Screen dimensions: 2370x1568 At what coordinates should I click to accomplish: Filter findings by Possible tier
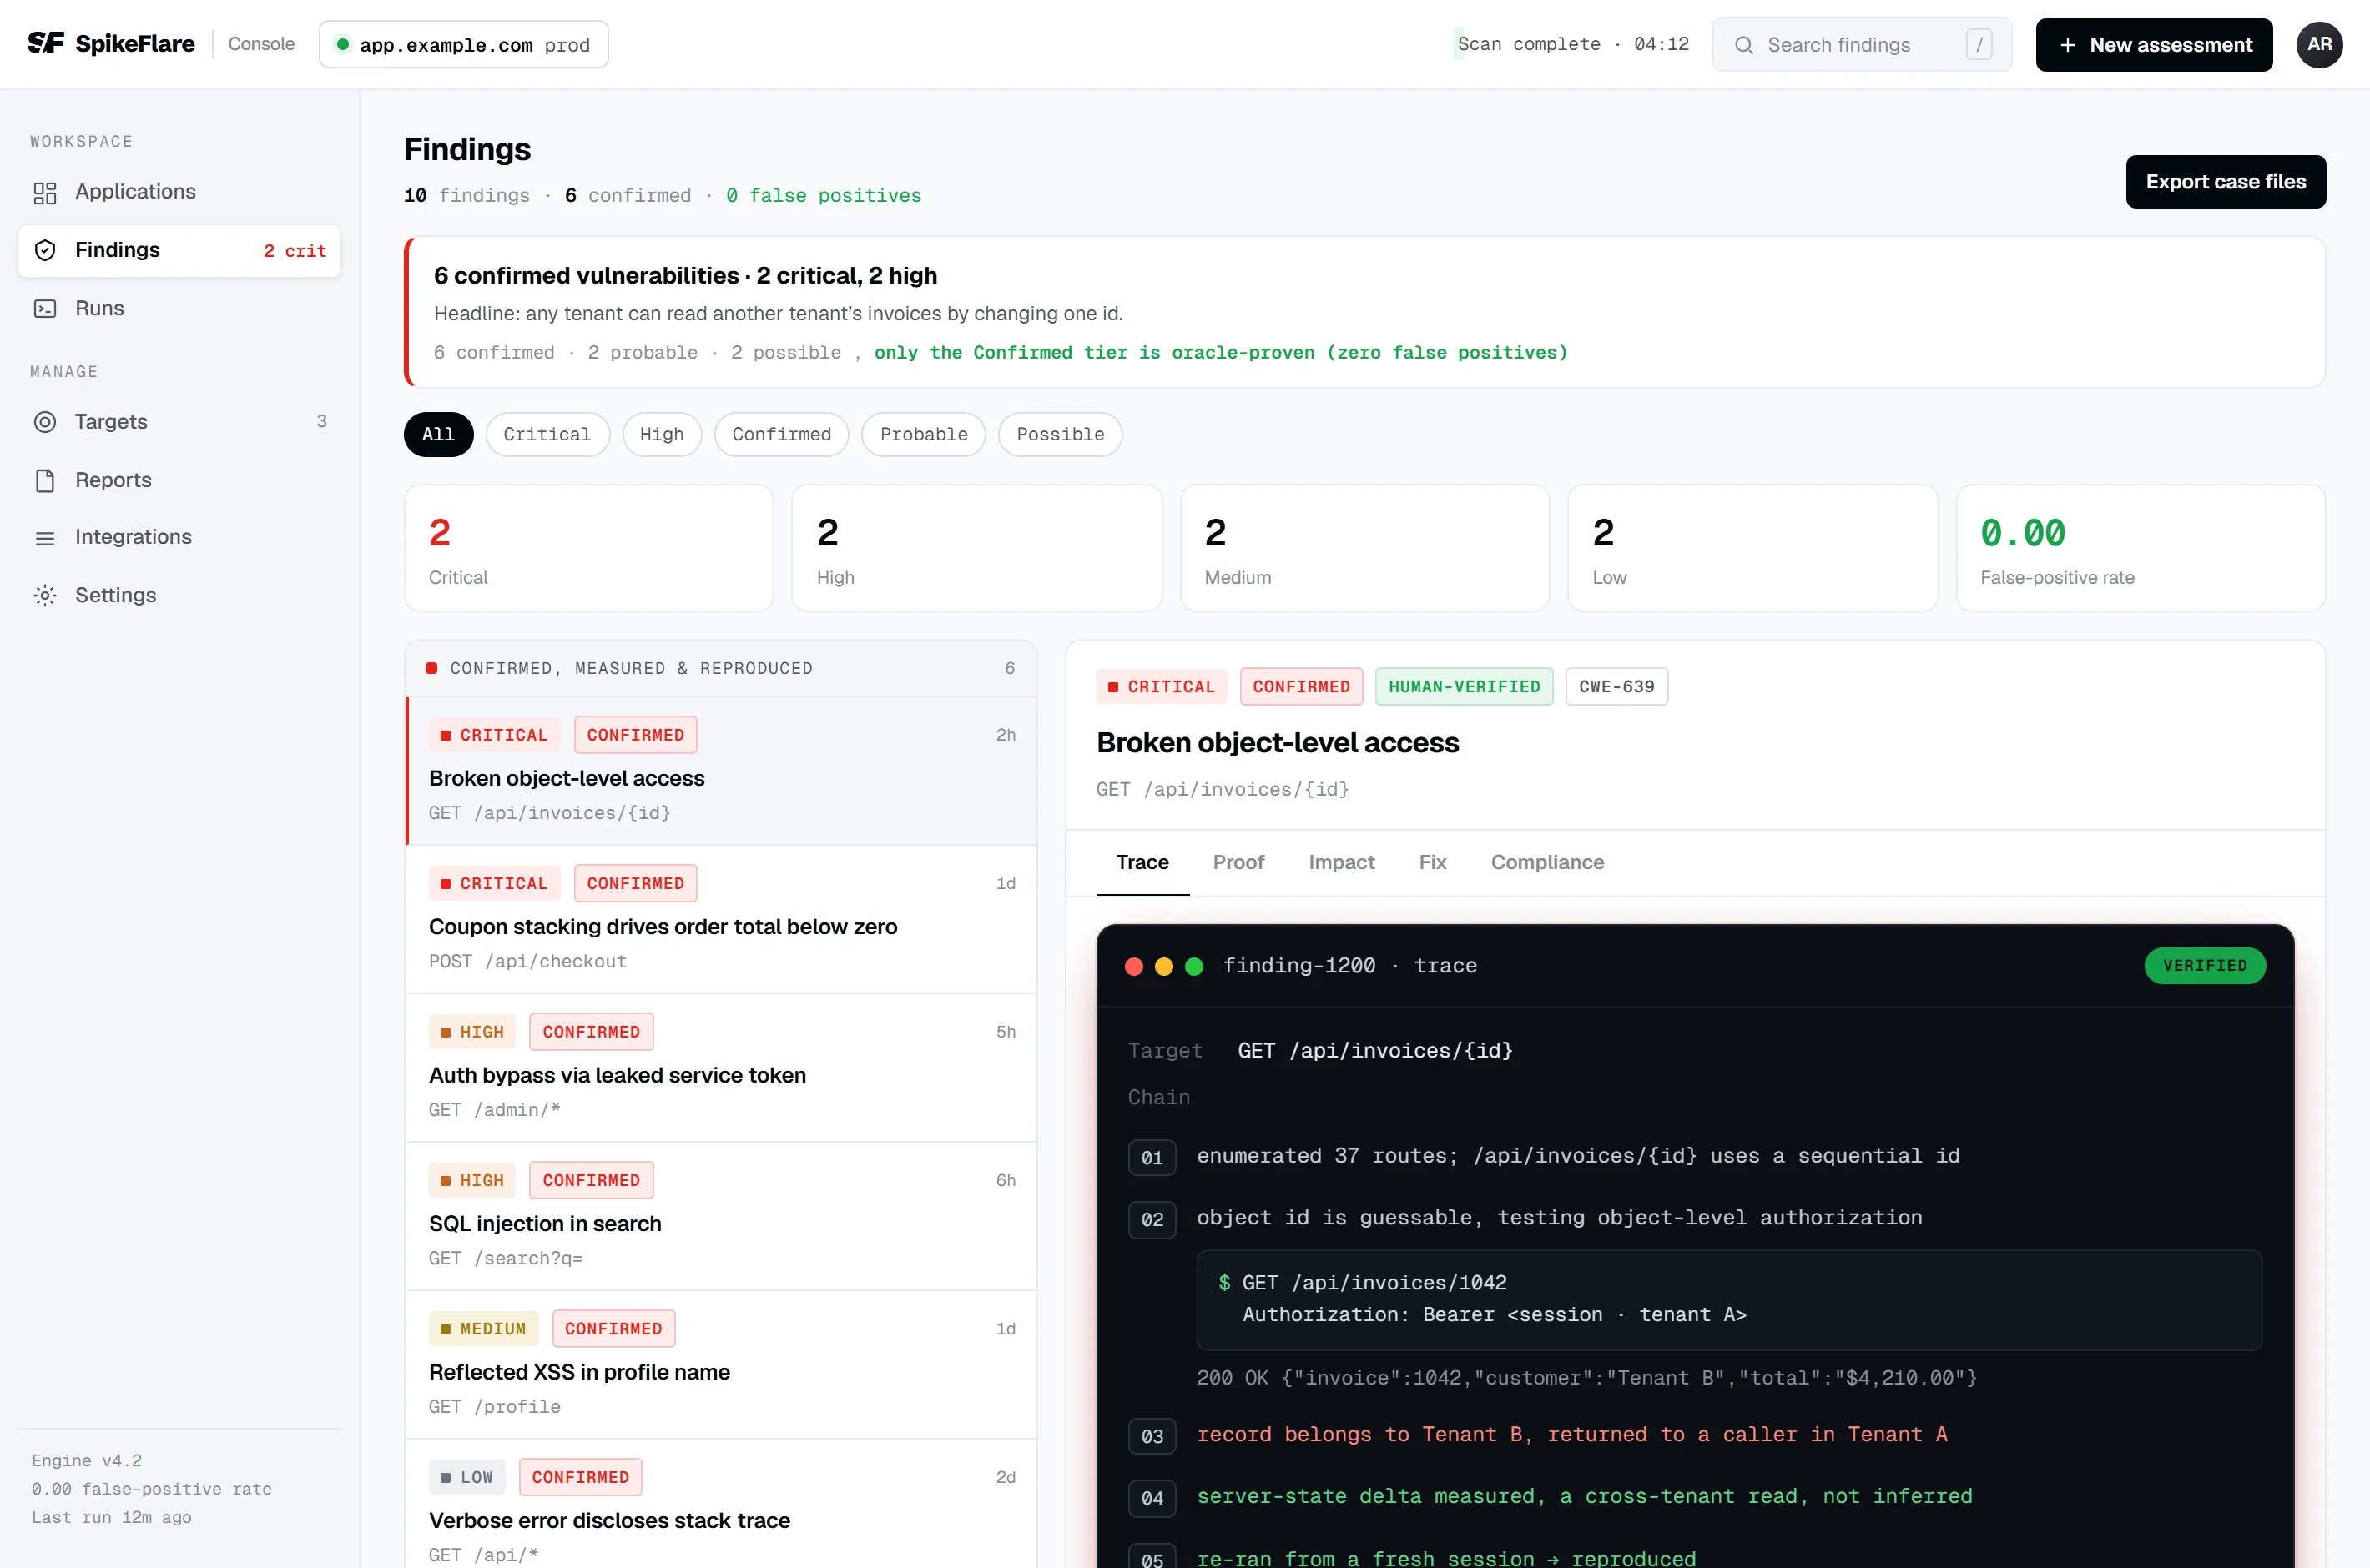[x=1060, y=434]
